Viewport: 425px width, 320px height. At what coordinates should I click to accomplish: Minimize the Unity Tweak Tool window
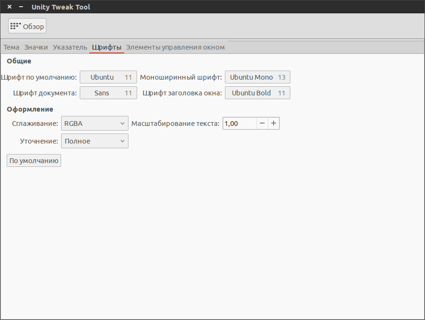click(x=21, y=7)
